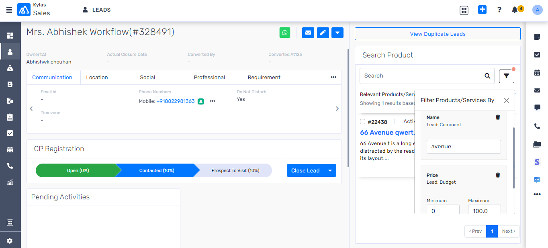Click the left chevron in Communication panel
Screen dimensions: 548x248
click(x=31, y=109)
